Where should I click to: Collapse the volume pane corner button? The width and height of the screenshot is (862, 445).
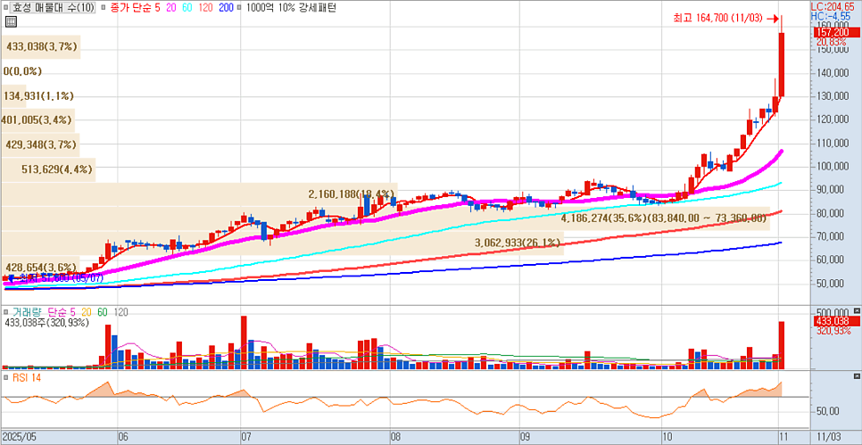pyautogui.click(x=857, y=310)
